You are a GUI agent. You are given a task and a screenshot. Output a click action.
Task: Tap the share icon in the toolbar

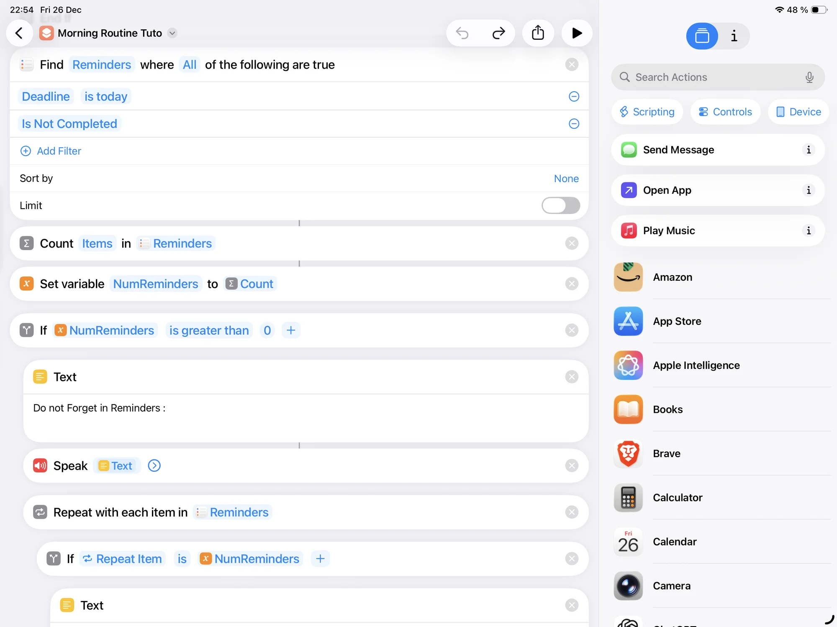pos(538,33)
